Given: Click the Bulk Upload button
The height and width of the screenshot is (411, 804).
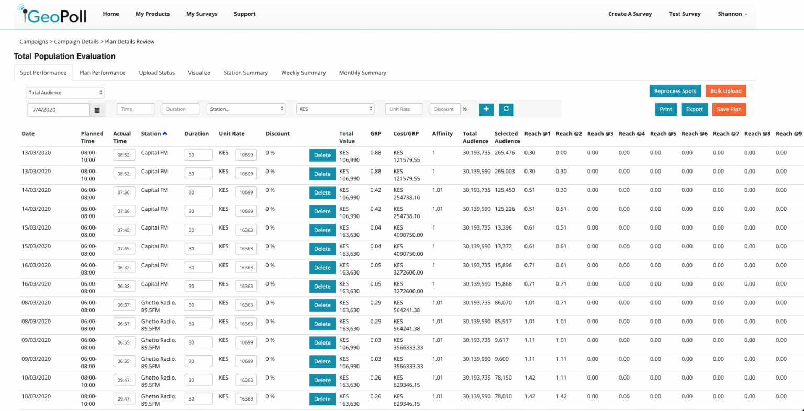Looking at the screenshot, I should [726, 90].
